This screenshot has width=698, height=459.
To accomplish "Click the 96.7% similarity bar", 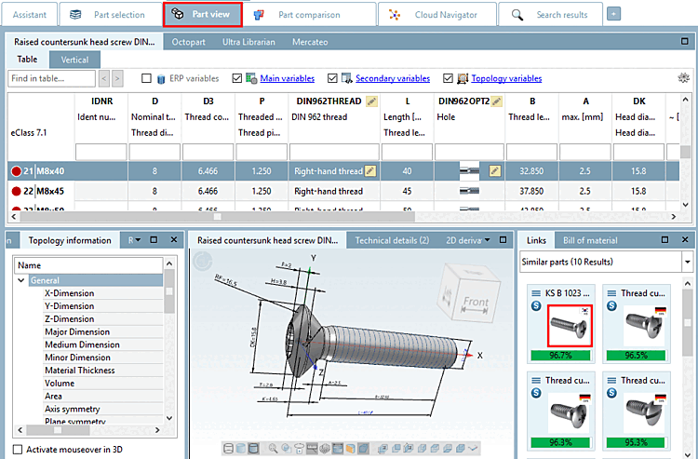I will coord(560,355).
